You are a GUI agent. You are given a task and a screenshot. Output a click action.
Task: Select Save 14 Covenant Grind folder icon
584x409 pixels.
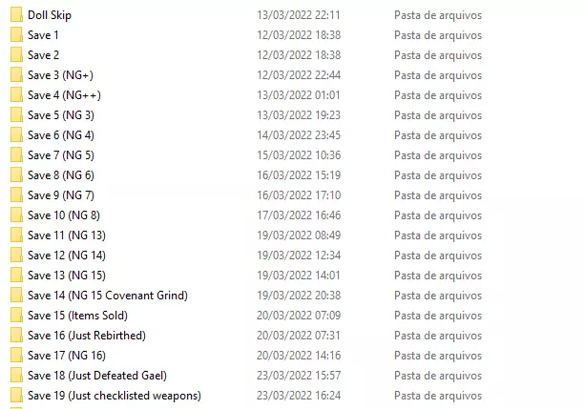tap(16, 296)
